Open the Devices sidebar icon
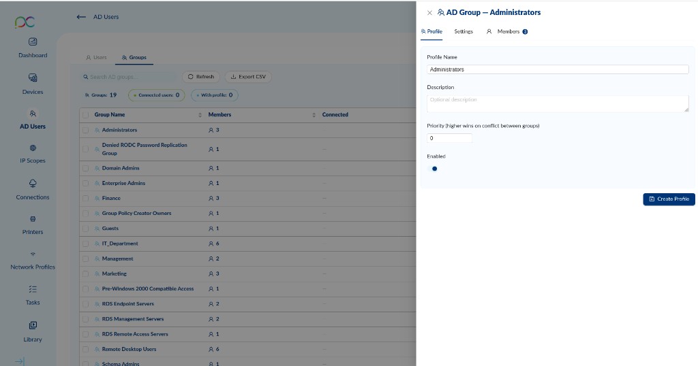 point(33,78)
